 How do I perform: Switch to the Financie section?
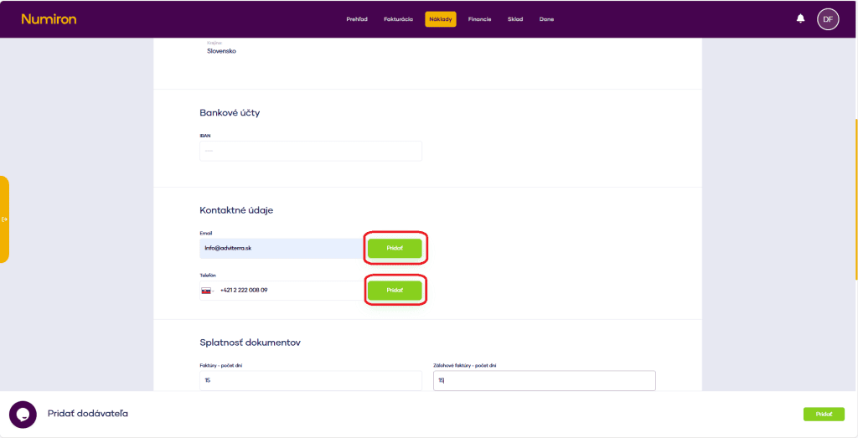(x=480, y=19)
